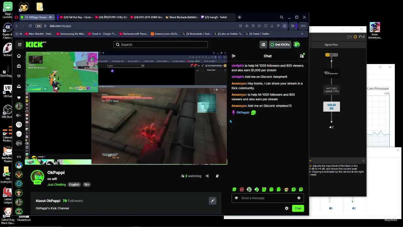Go back in browser history
403x227 pixels.
16,26
